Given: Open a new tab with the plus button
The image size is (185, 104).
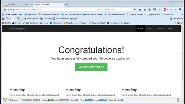Looking at the screenshot, I should point(67,5).
